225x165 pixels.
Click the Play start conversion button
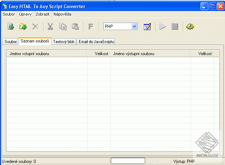[162, 26]
